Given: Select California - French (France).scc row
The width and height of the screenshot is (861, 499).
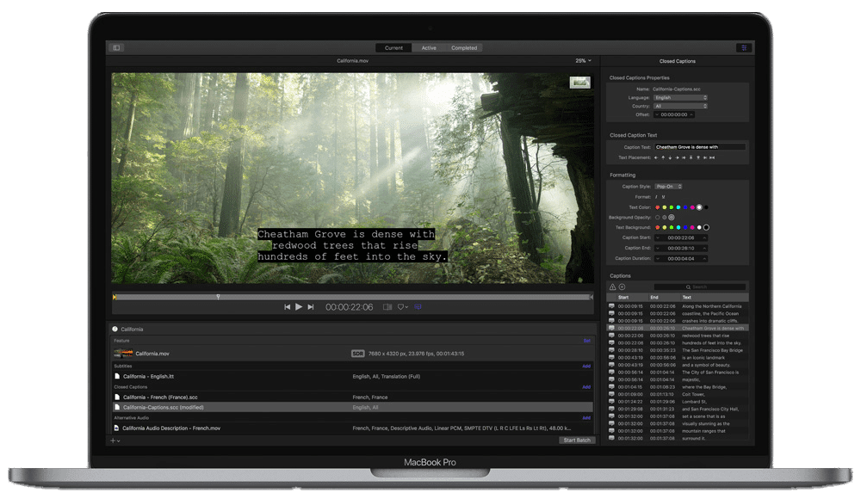Looking at the screenshot, I should click(352, 397).
